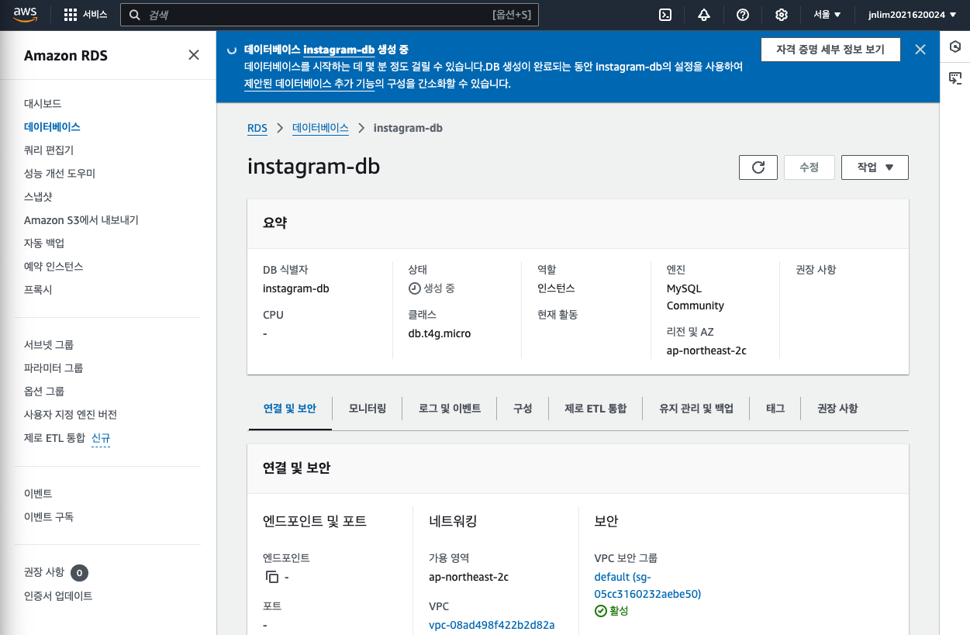The width and height of the screenshot is (970, 635).
Task: Open 옵션 그룹 in the sidebar
Action: [44, 392]
